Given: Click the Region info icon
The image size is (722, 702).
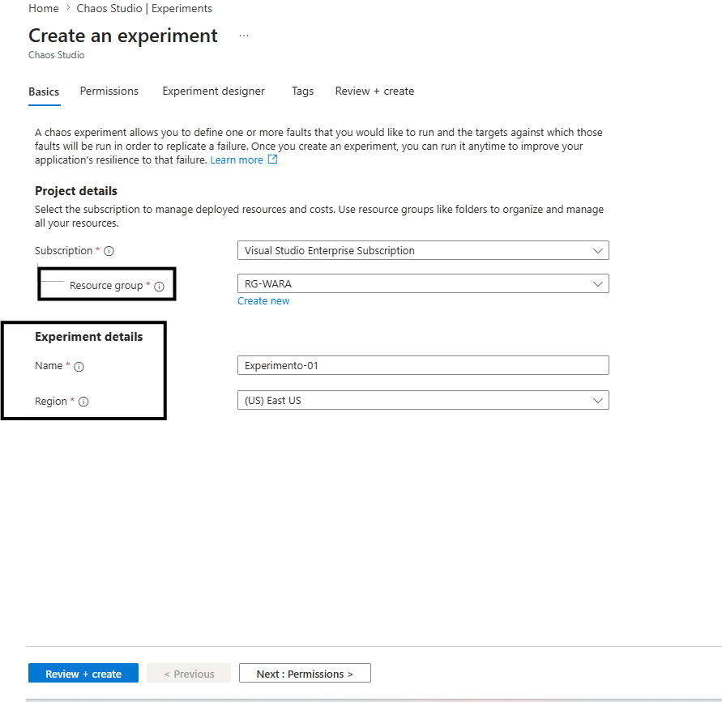Looking at the screenshot, I should [83, 402].
